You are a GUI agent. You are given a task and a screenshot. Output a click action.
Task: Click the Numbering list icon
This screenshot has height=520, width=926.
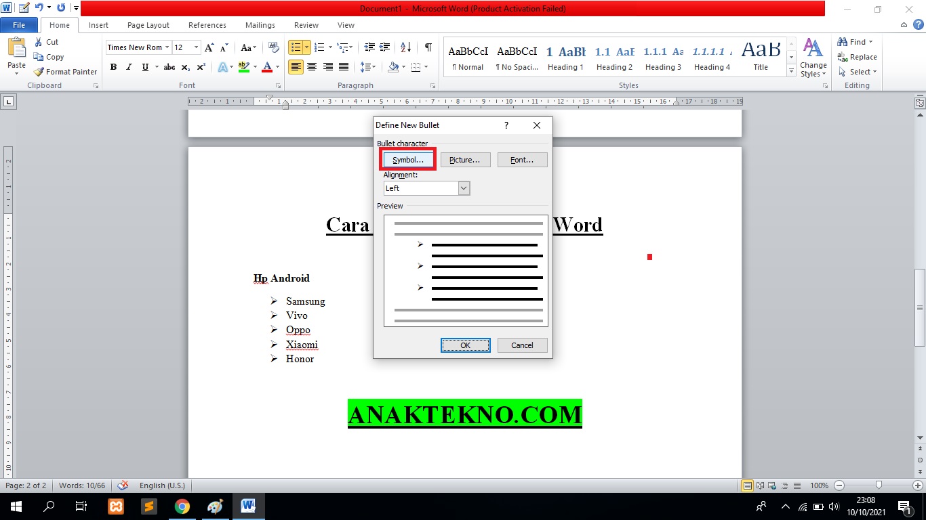(320, 47)
